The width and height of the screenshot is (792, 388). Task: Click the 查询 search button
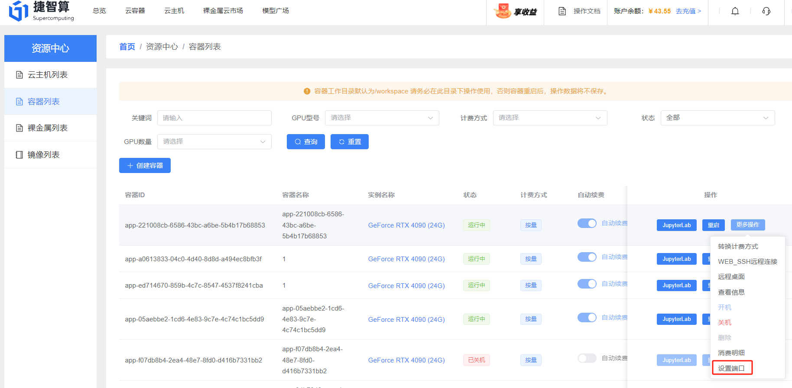(x=306, y=141)
